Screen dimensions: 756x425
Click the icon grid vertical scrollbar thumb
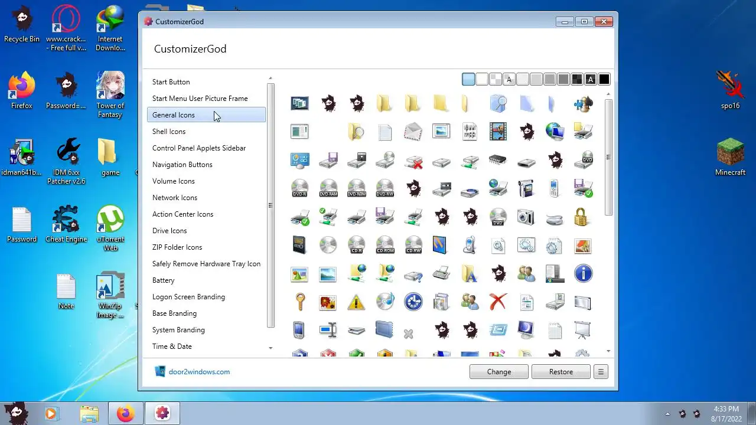click(x=608, y=157)
